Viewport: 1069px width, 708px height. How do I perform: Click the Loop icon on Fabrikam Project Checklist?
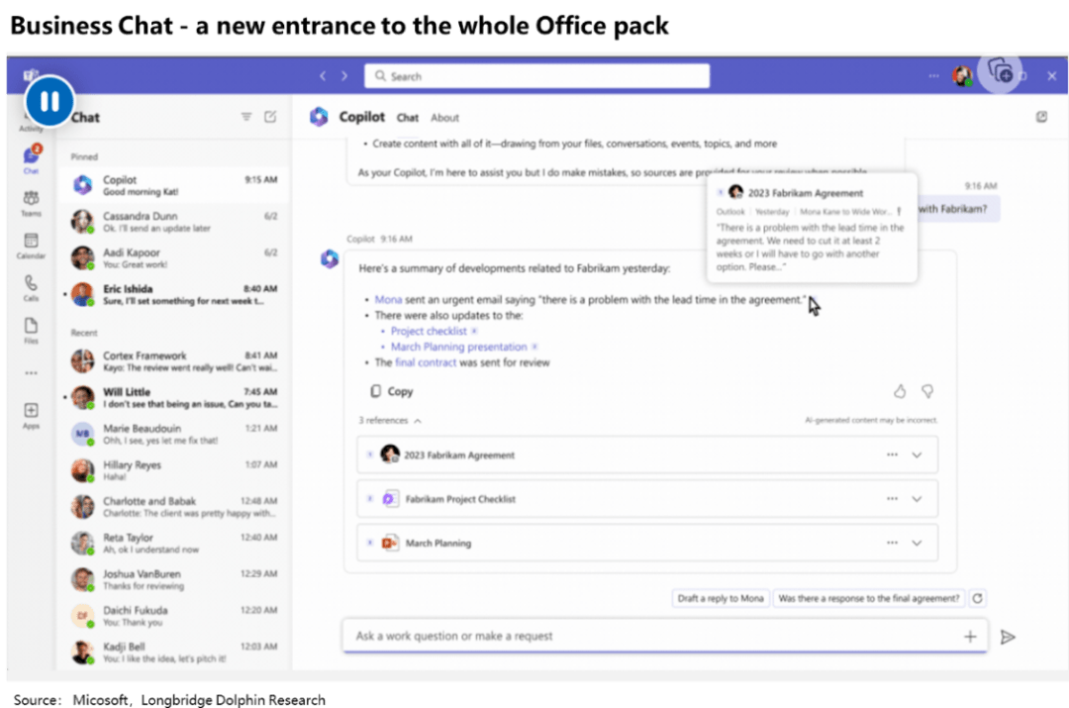389,499
